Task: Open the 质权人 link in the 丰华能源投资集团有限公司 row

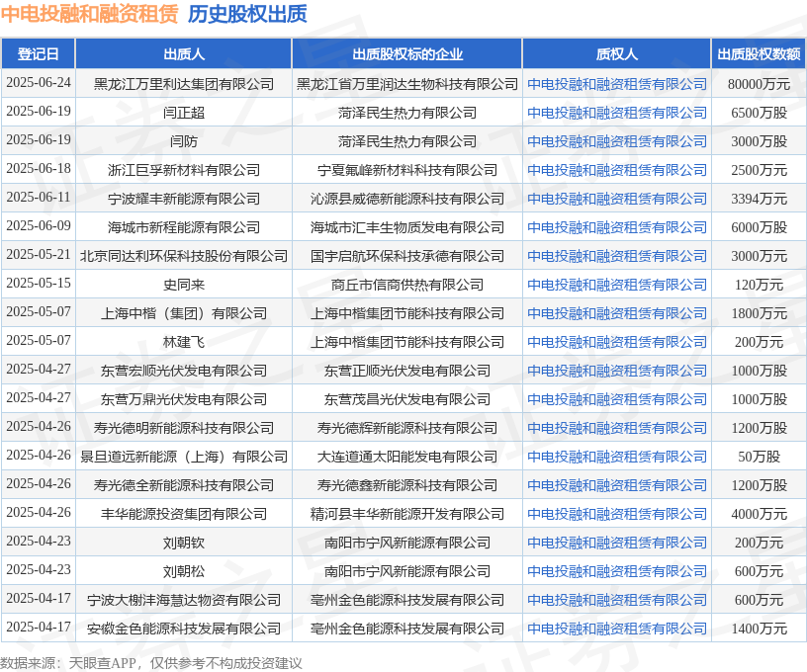Action: click(x=616, y=514)
